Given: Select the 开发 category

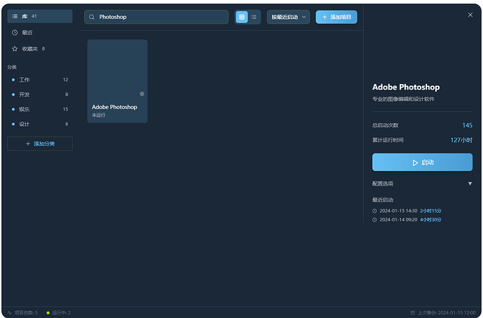Looking at the screenshot, I should click(x=40, y=95).
